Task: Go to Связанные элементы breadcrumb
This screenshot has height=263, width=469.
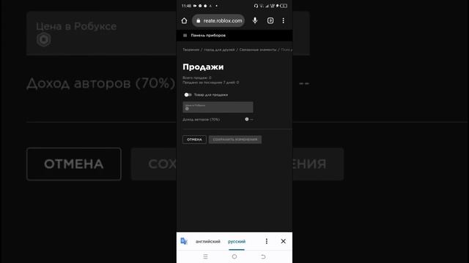Action: point(258,50)
